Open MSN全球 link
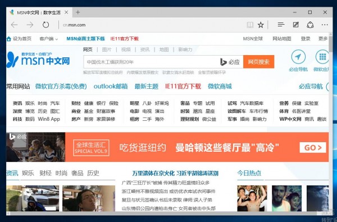The image size is (337, 222). [x=253, y=39]
